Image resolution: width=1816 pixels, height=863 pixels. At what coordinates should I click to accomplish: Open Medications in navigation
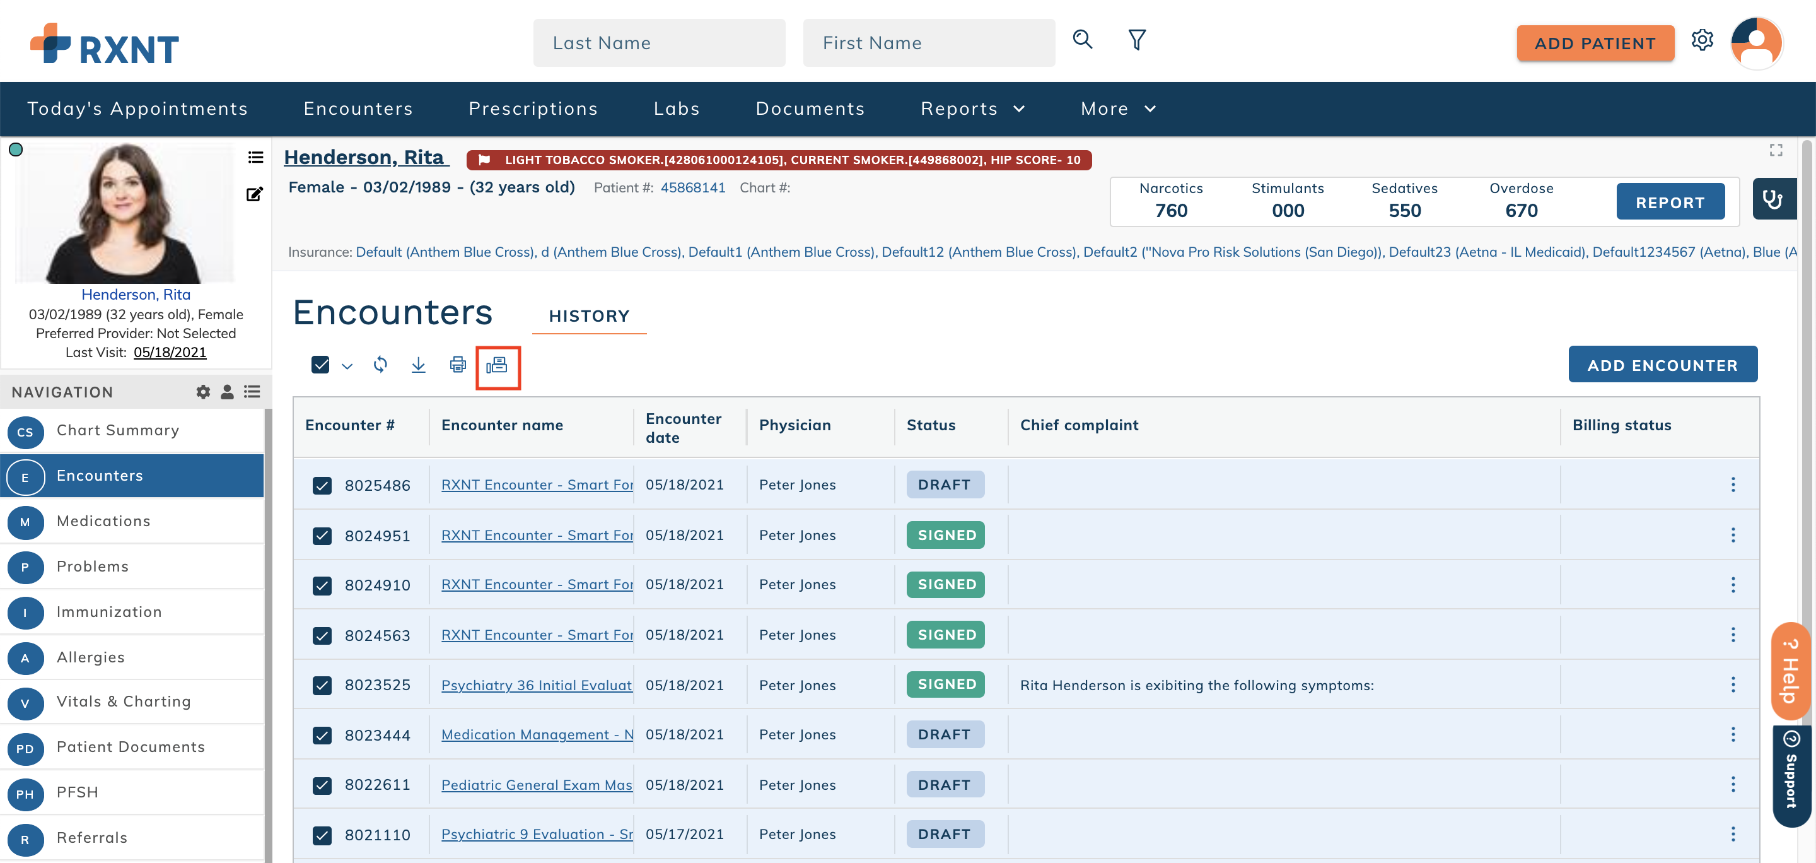(x=132, y=522)
